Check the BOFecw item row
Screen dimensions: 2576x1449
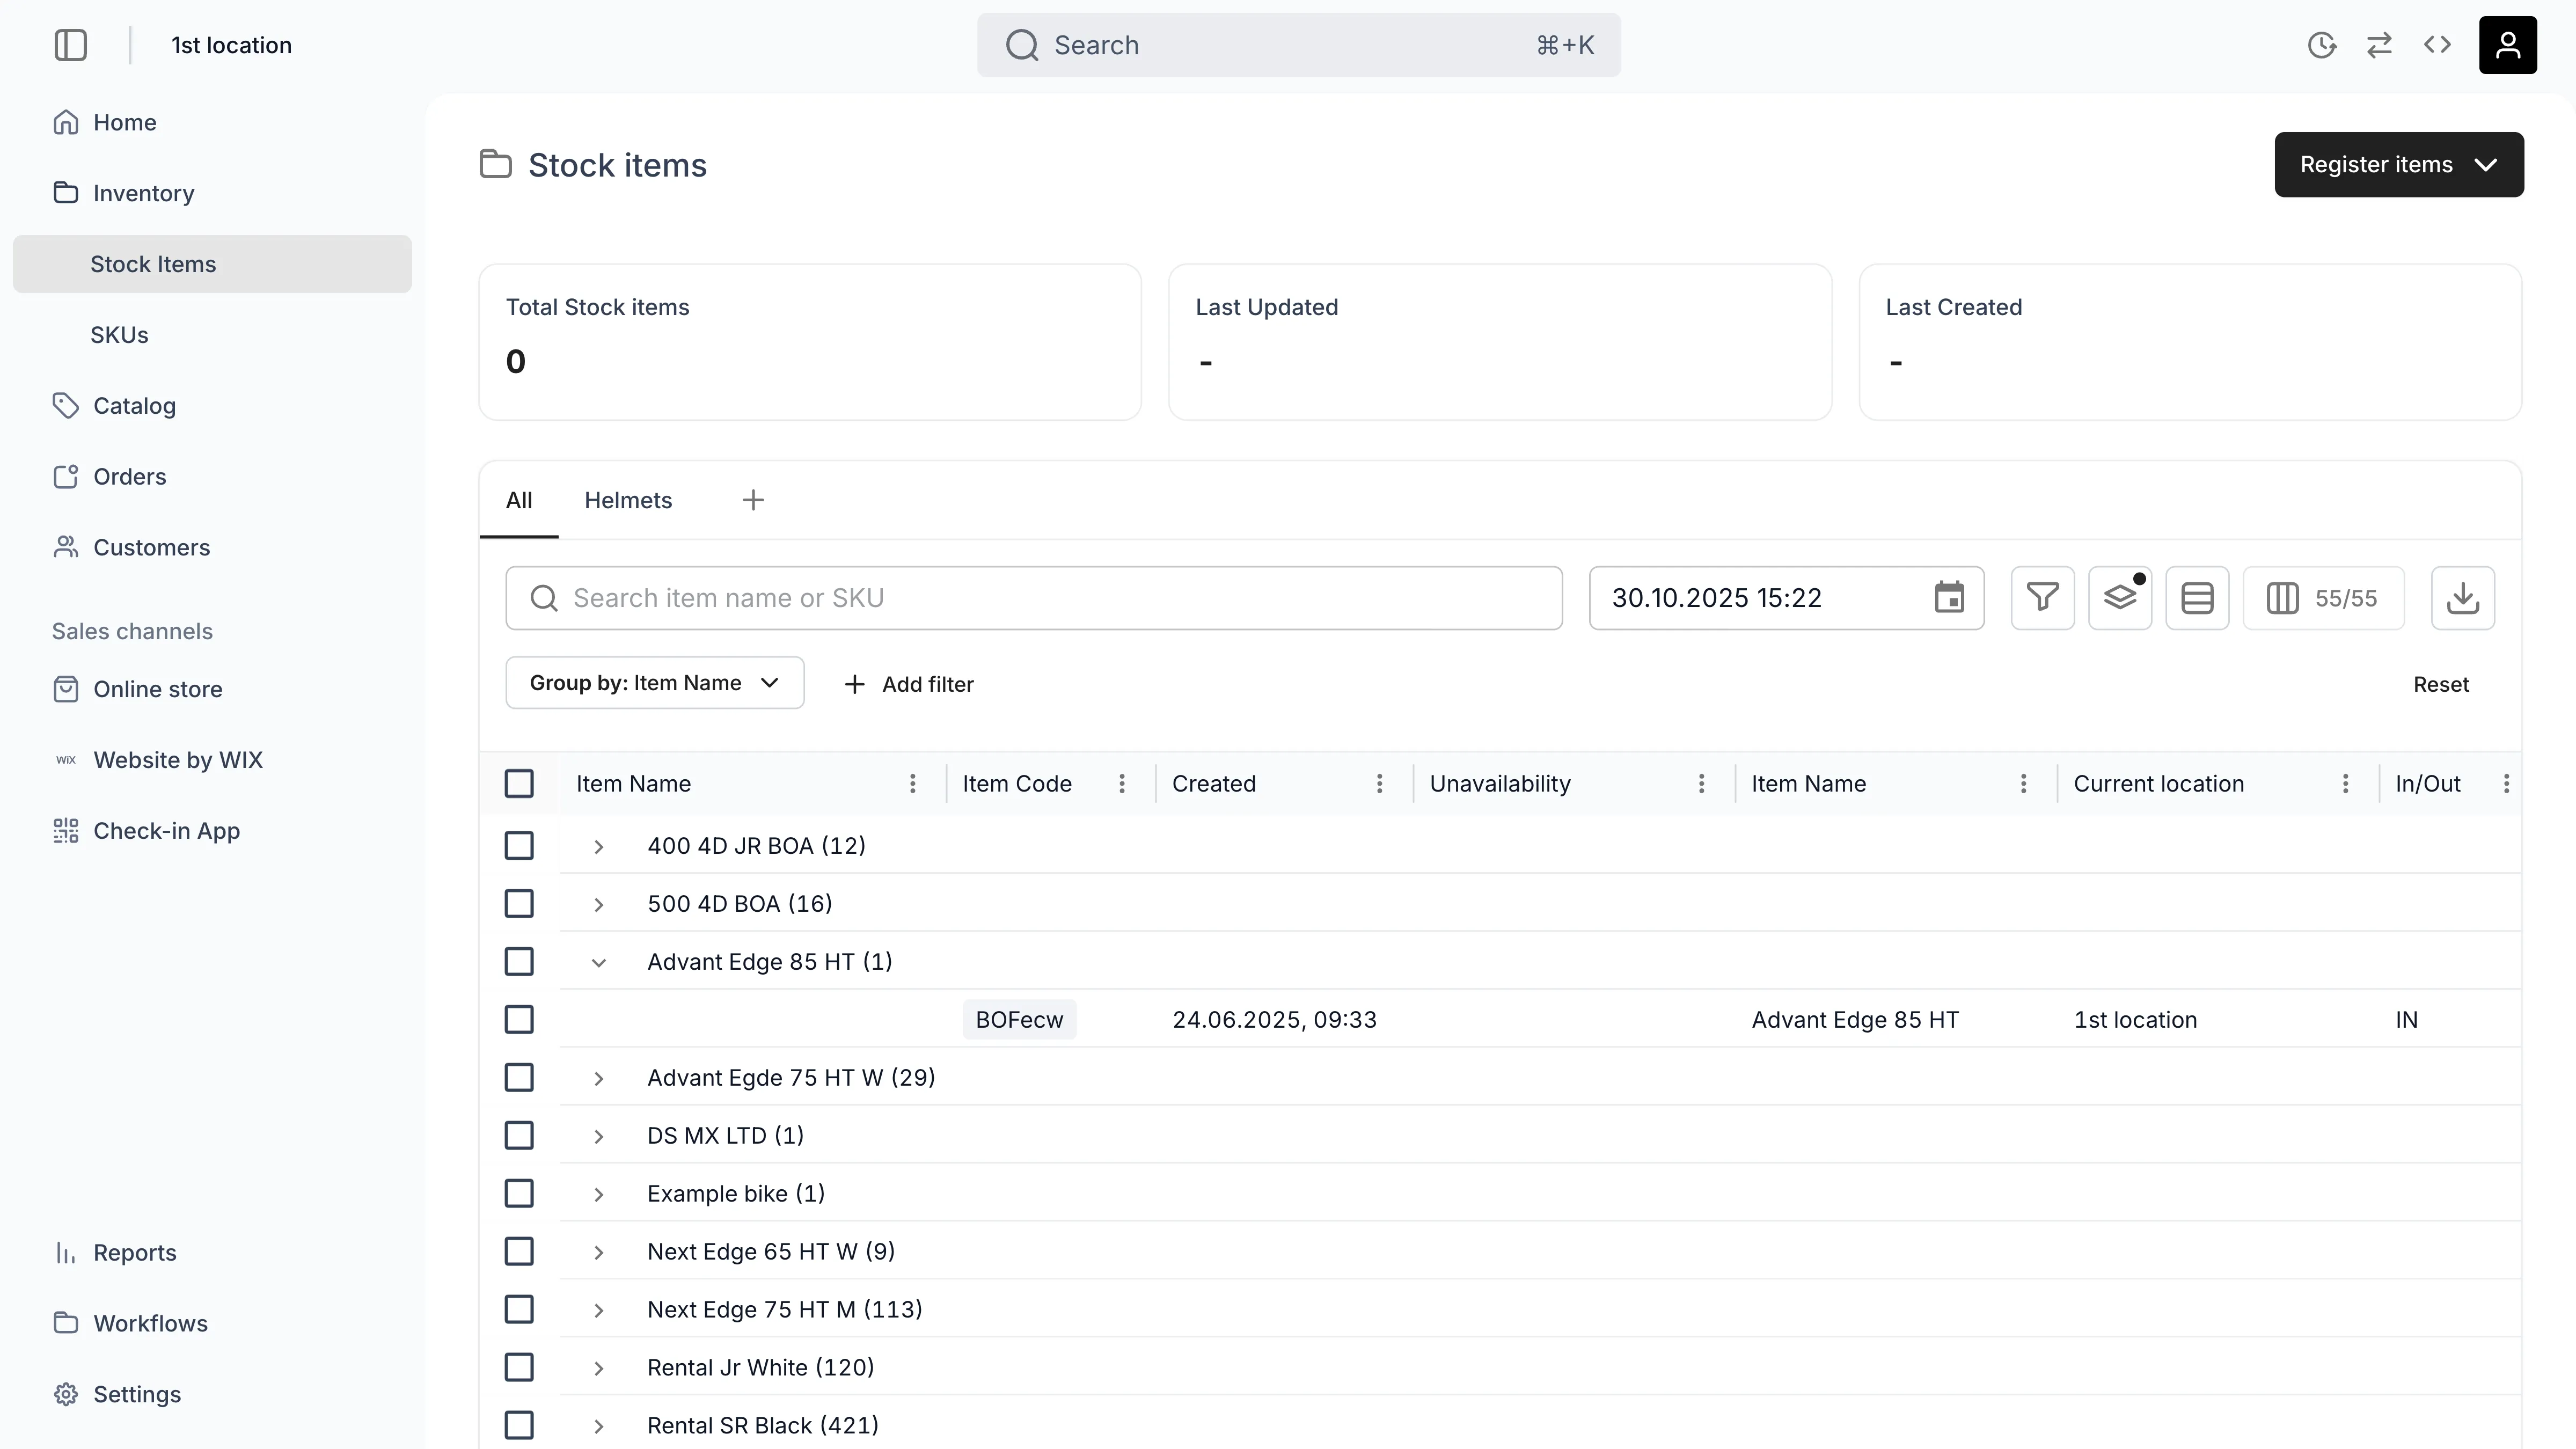[519, 1020]
